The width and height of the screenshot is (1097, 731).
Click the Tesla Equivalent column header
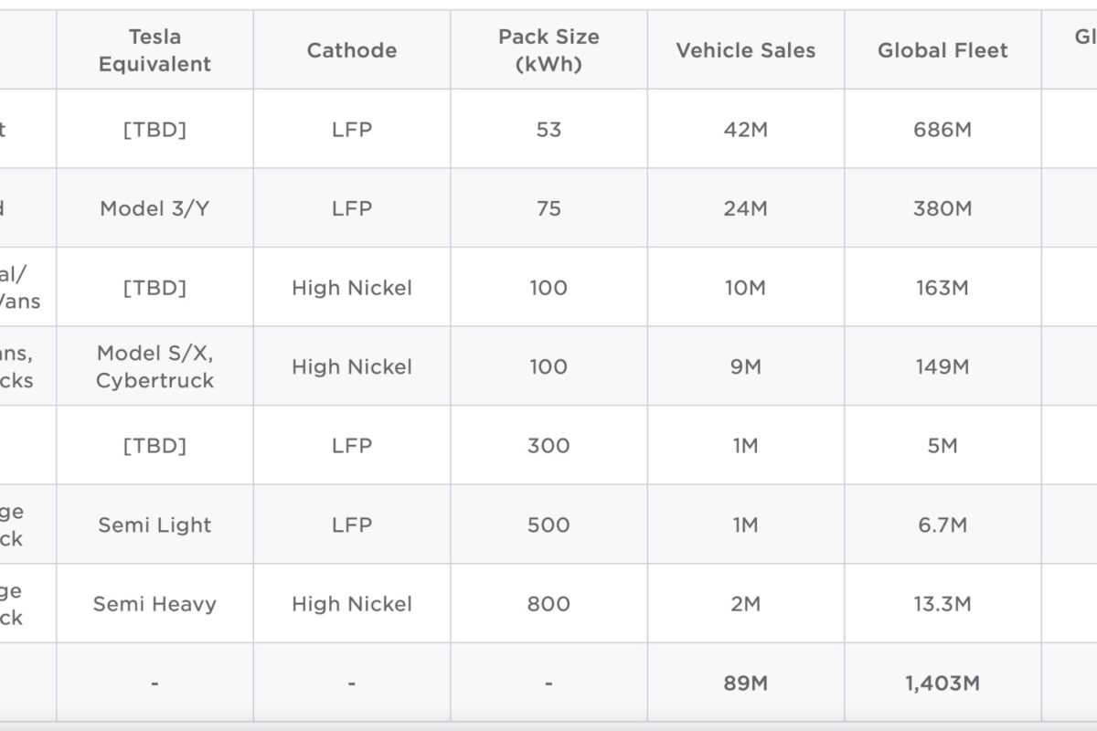[x=154, y=50]
